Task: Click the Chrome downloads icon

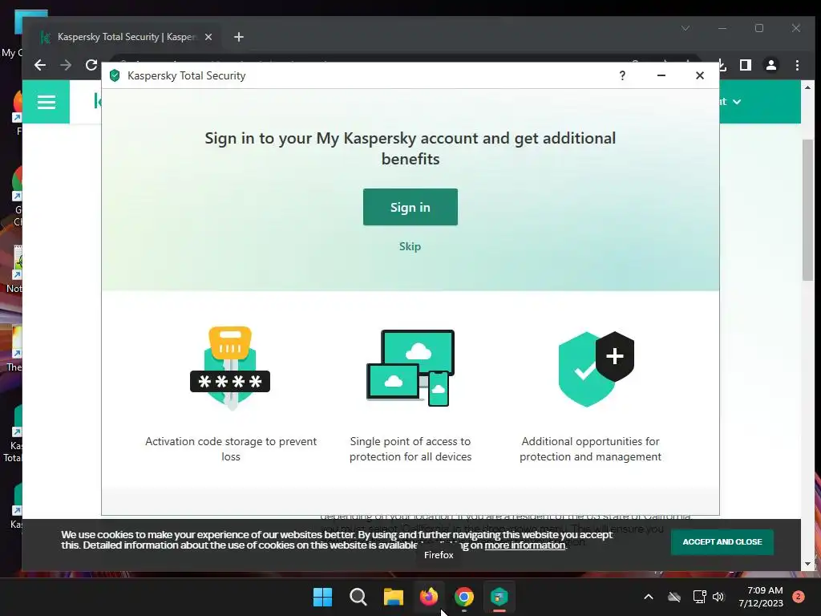Action: 722,65
